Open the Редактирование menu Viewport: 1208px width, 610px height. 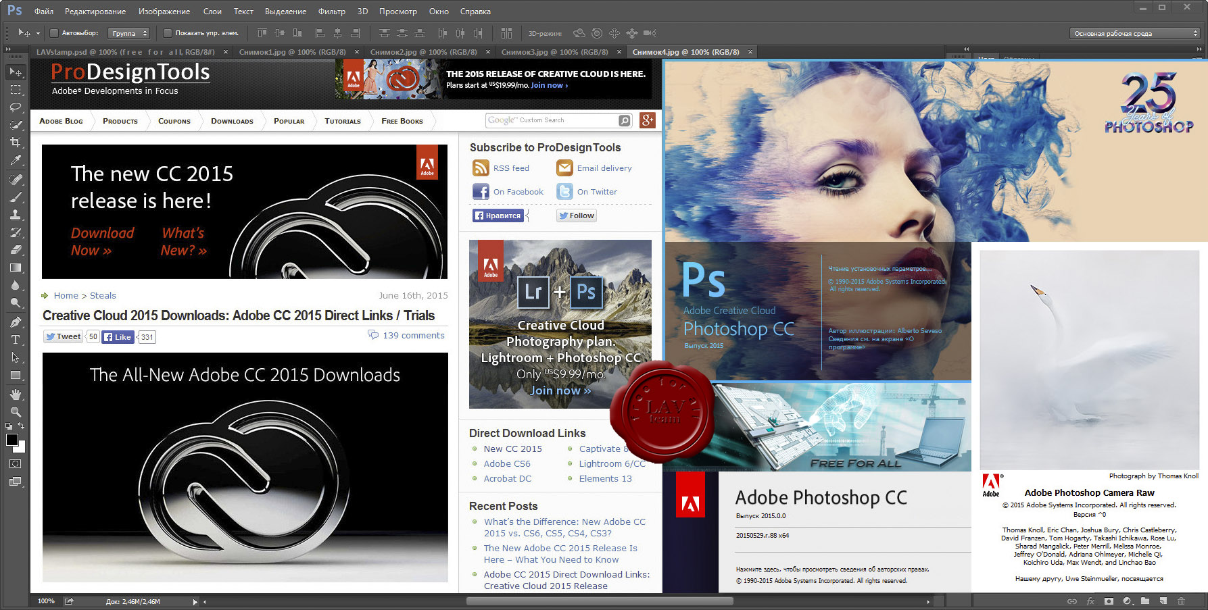(95, 11)
